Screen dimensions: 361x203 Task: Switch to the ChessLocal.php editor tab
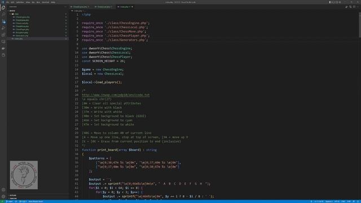coord(103,7)
